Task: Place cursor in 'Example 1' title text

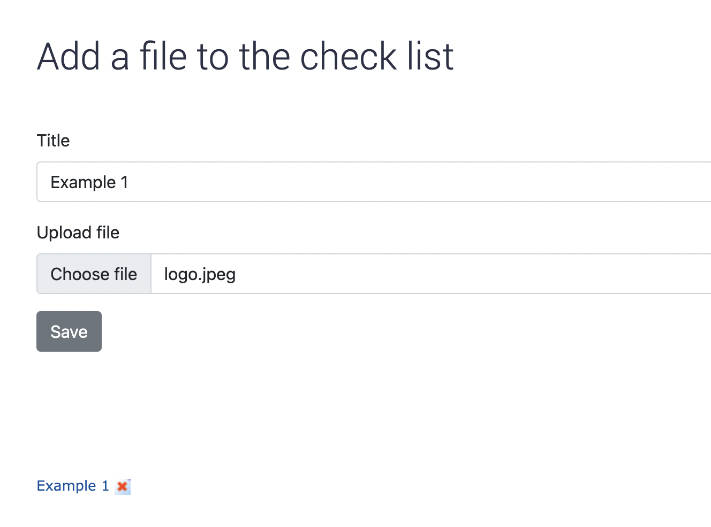Action: click(89, 182)
